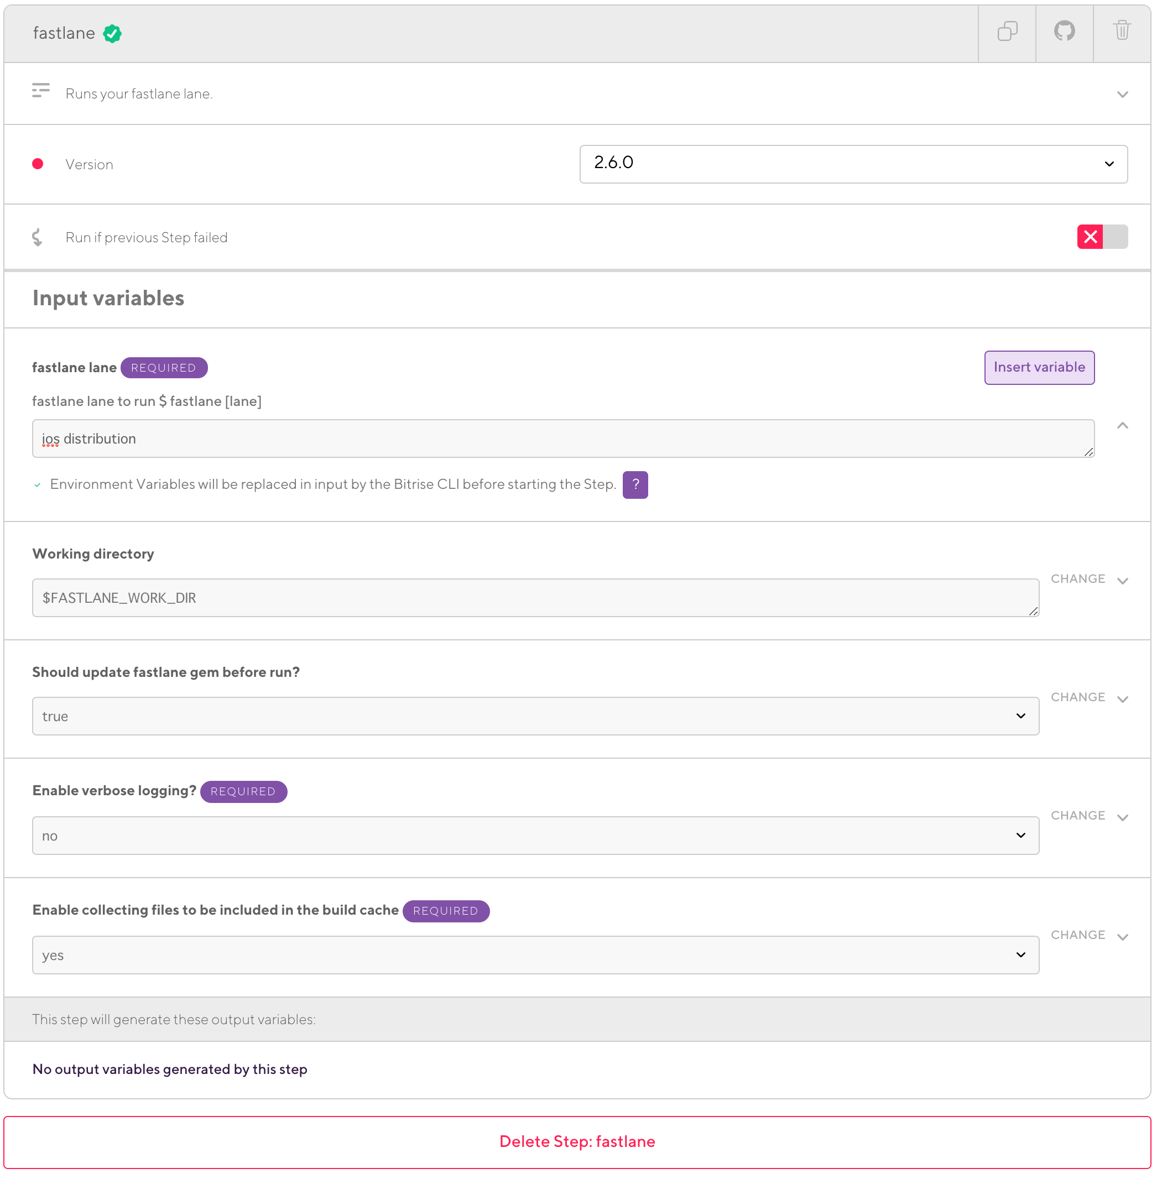Click the green verified badge next to fastlane
The height and width of the screenshot is (1179, 1162).
113,34
